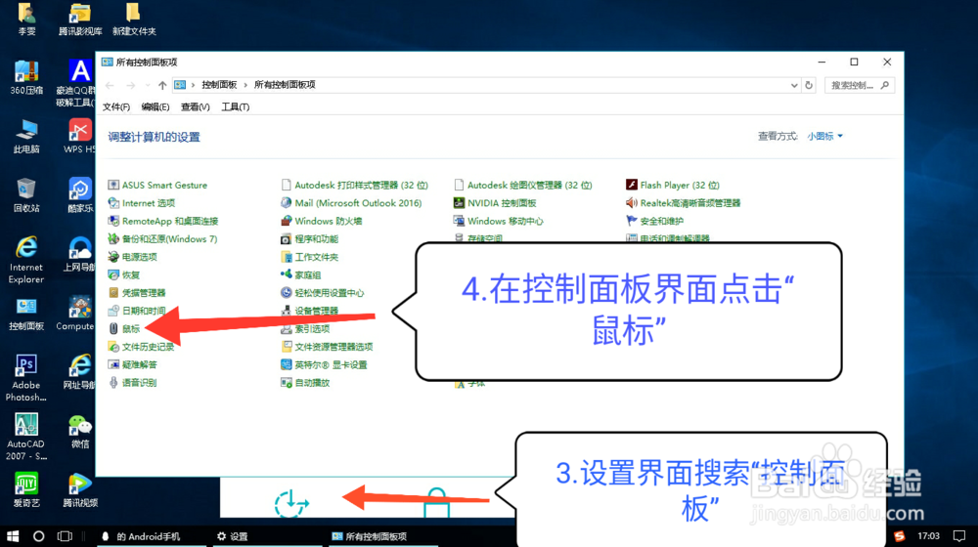Open 备份和还原(Windows 7)
The image size is (978, 547).
(x=162, y=239)
